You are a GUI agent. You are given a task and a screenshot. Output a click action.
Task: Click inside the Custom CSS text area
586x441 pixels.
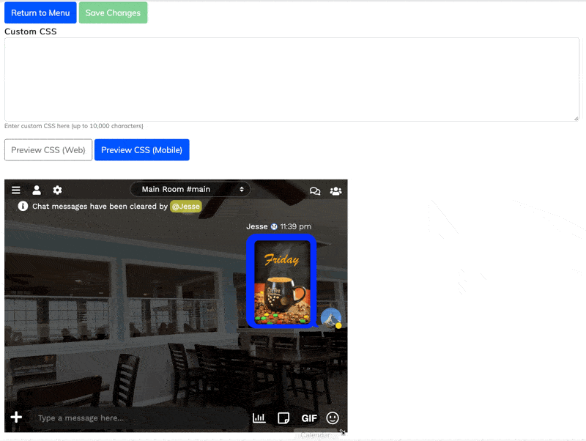click(292, 79)
